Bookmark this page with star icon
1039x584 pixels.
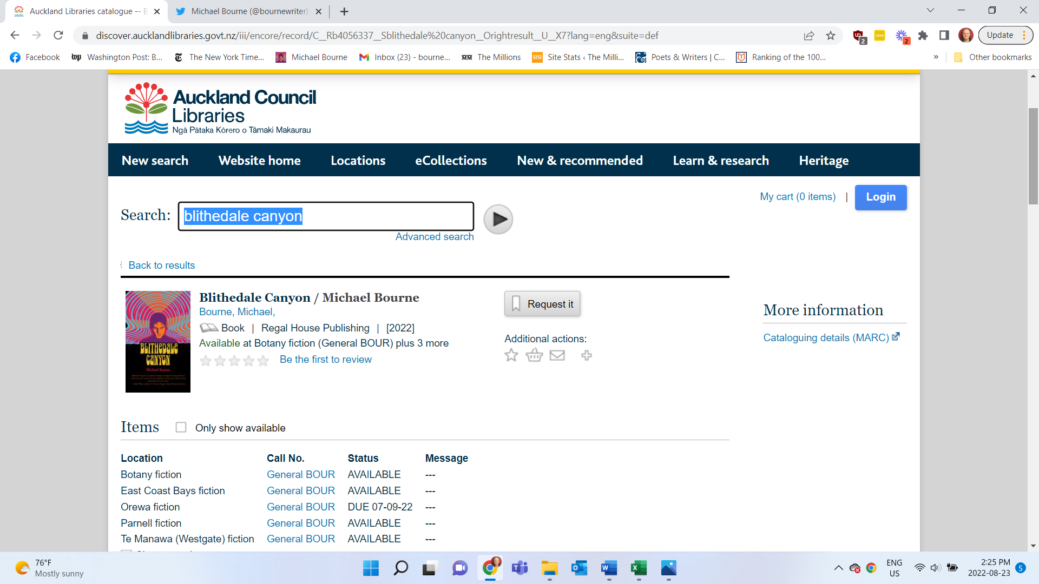coord(831,36)
